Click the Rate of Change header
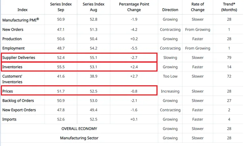 point(198,7)
